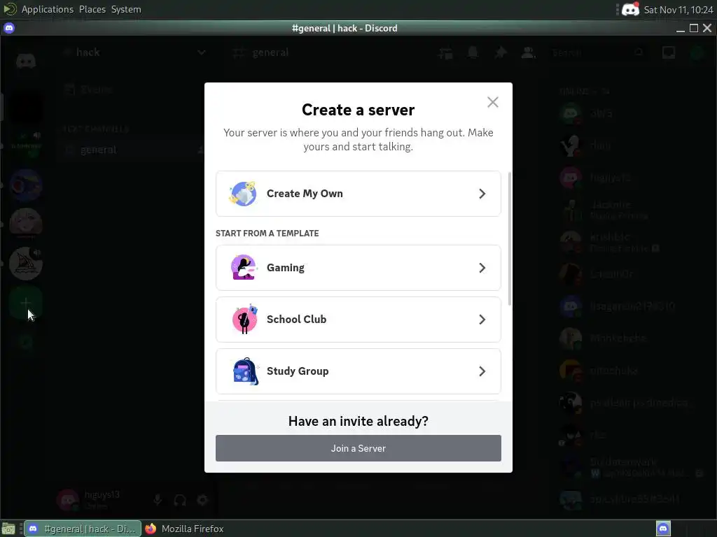Click the Discord icon in bottom-right panel
The image size is (717, 537).
(x=663, y=529)
